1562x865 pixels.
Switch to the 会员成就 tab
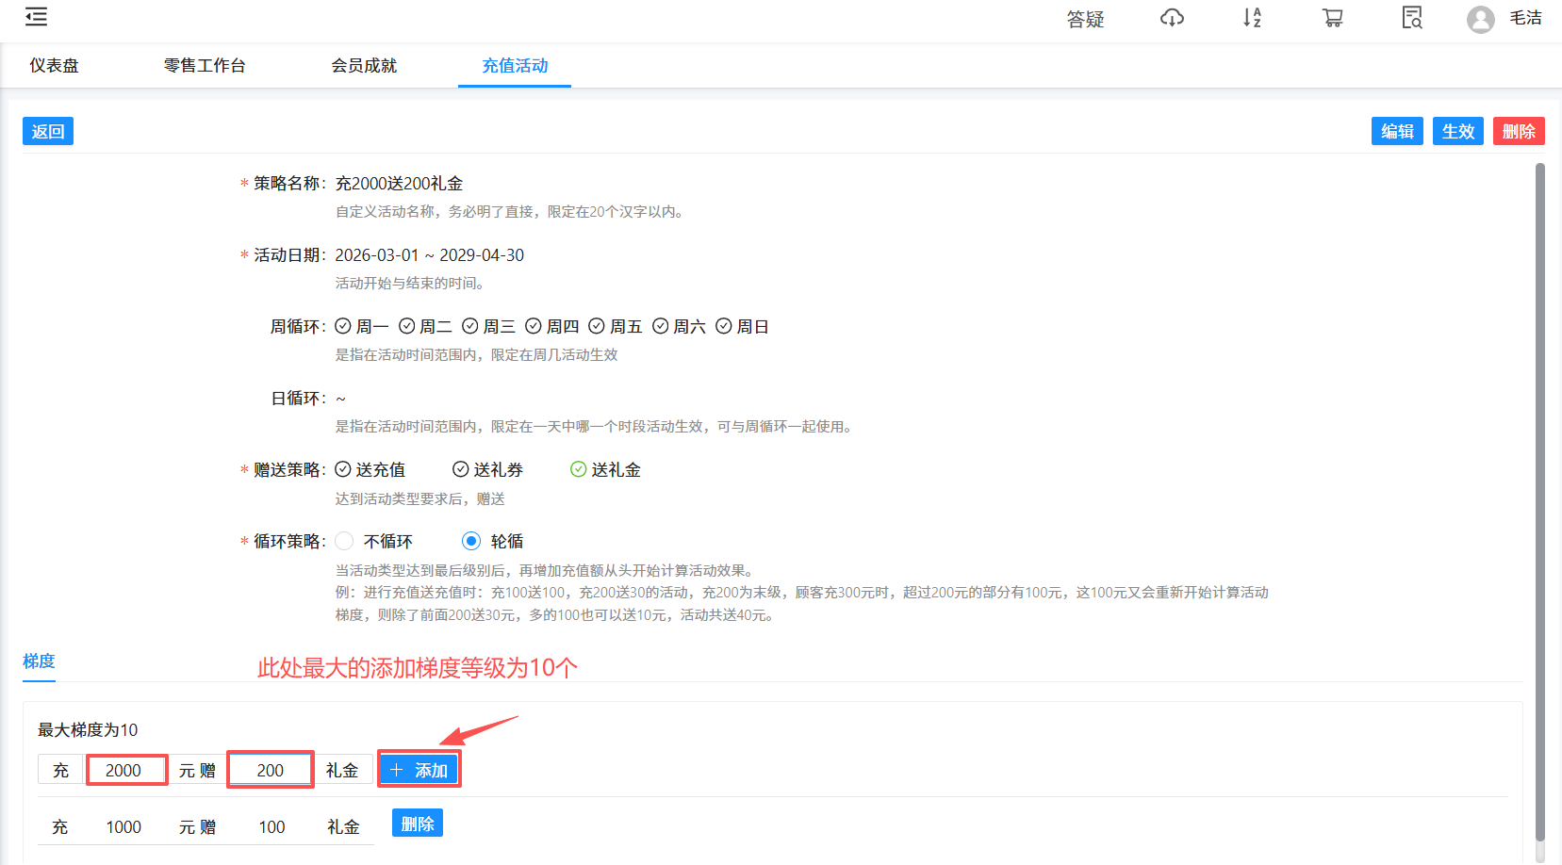coord(365,65)
